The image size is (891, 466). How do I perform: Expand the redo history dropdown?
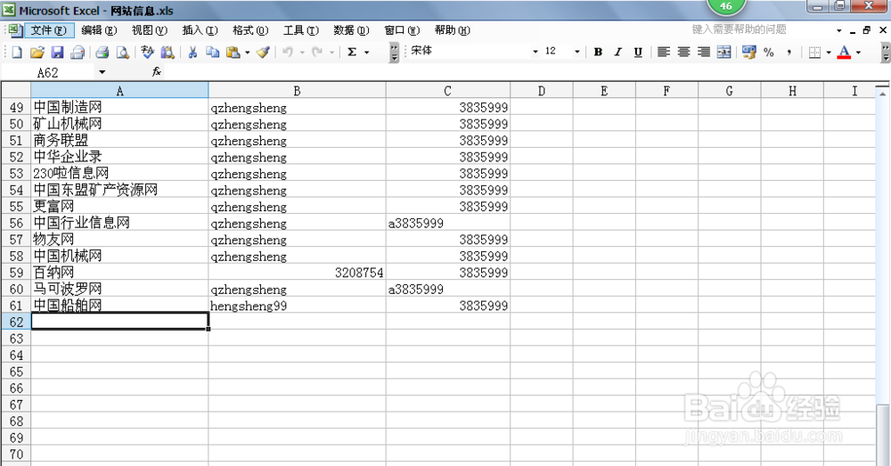click(331, 53)
